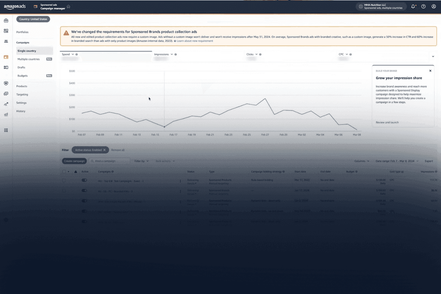Click the Find a campaign search field
This screenshot has width=441, height=294.
pyautogui.click(x=111, y=161)
